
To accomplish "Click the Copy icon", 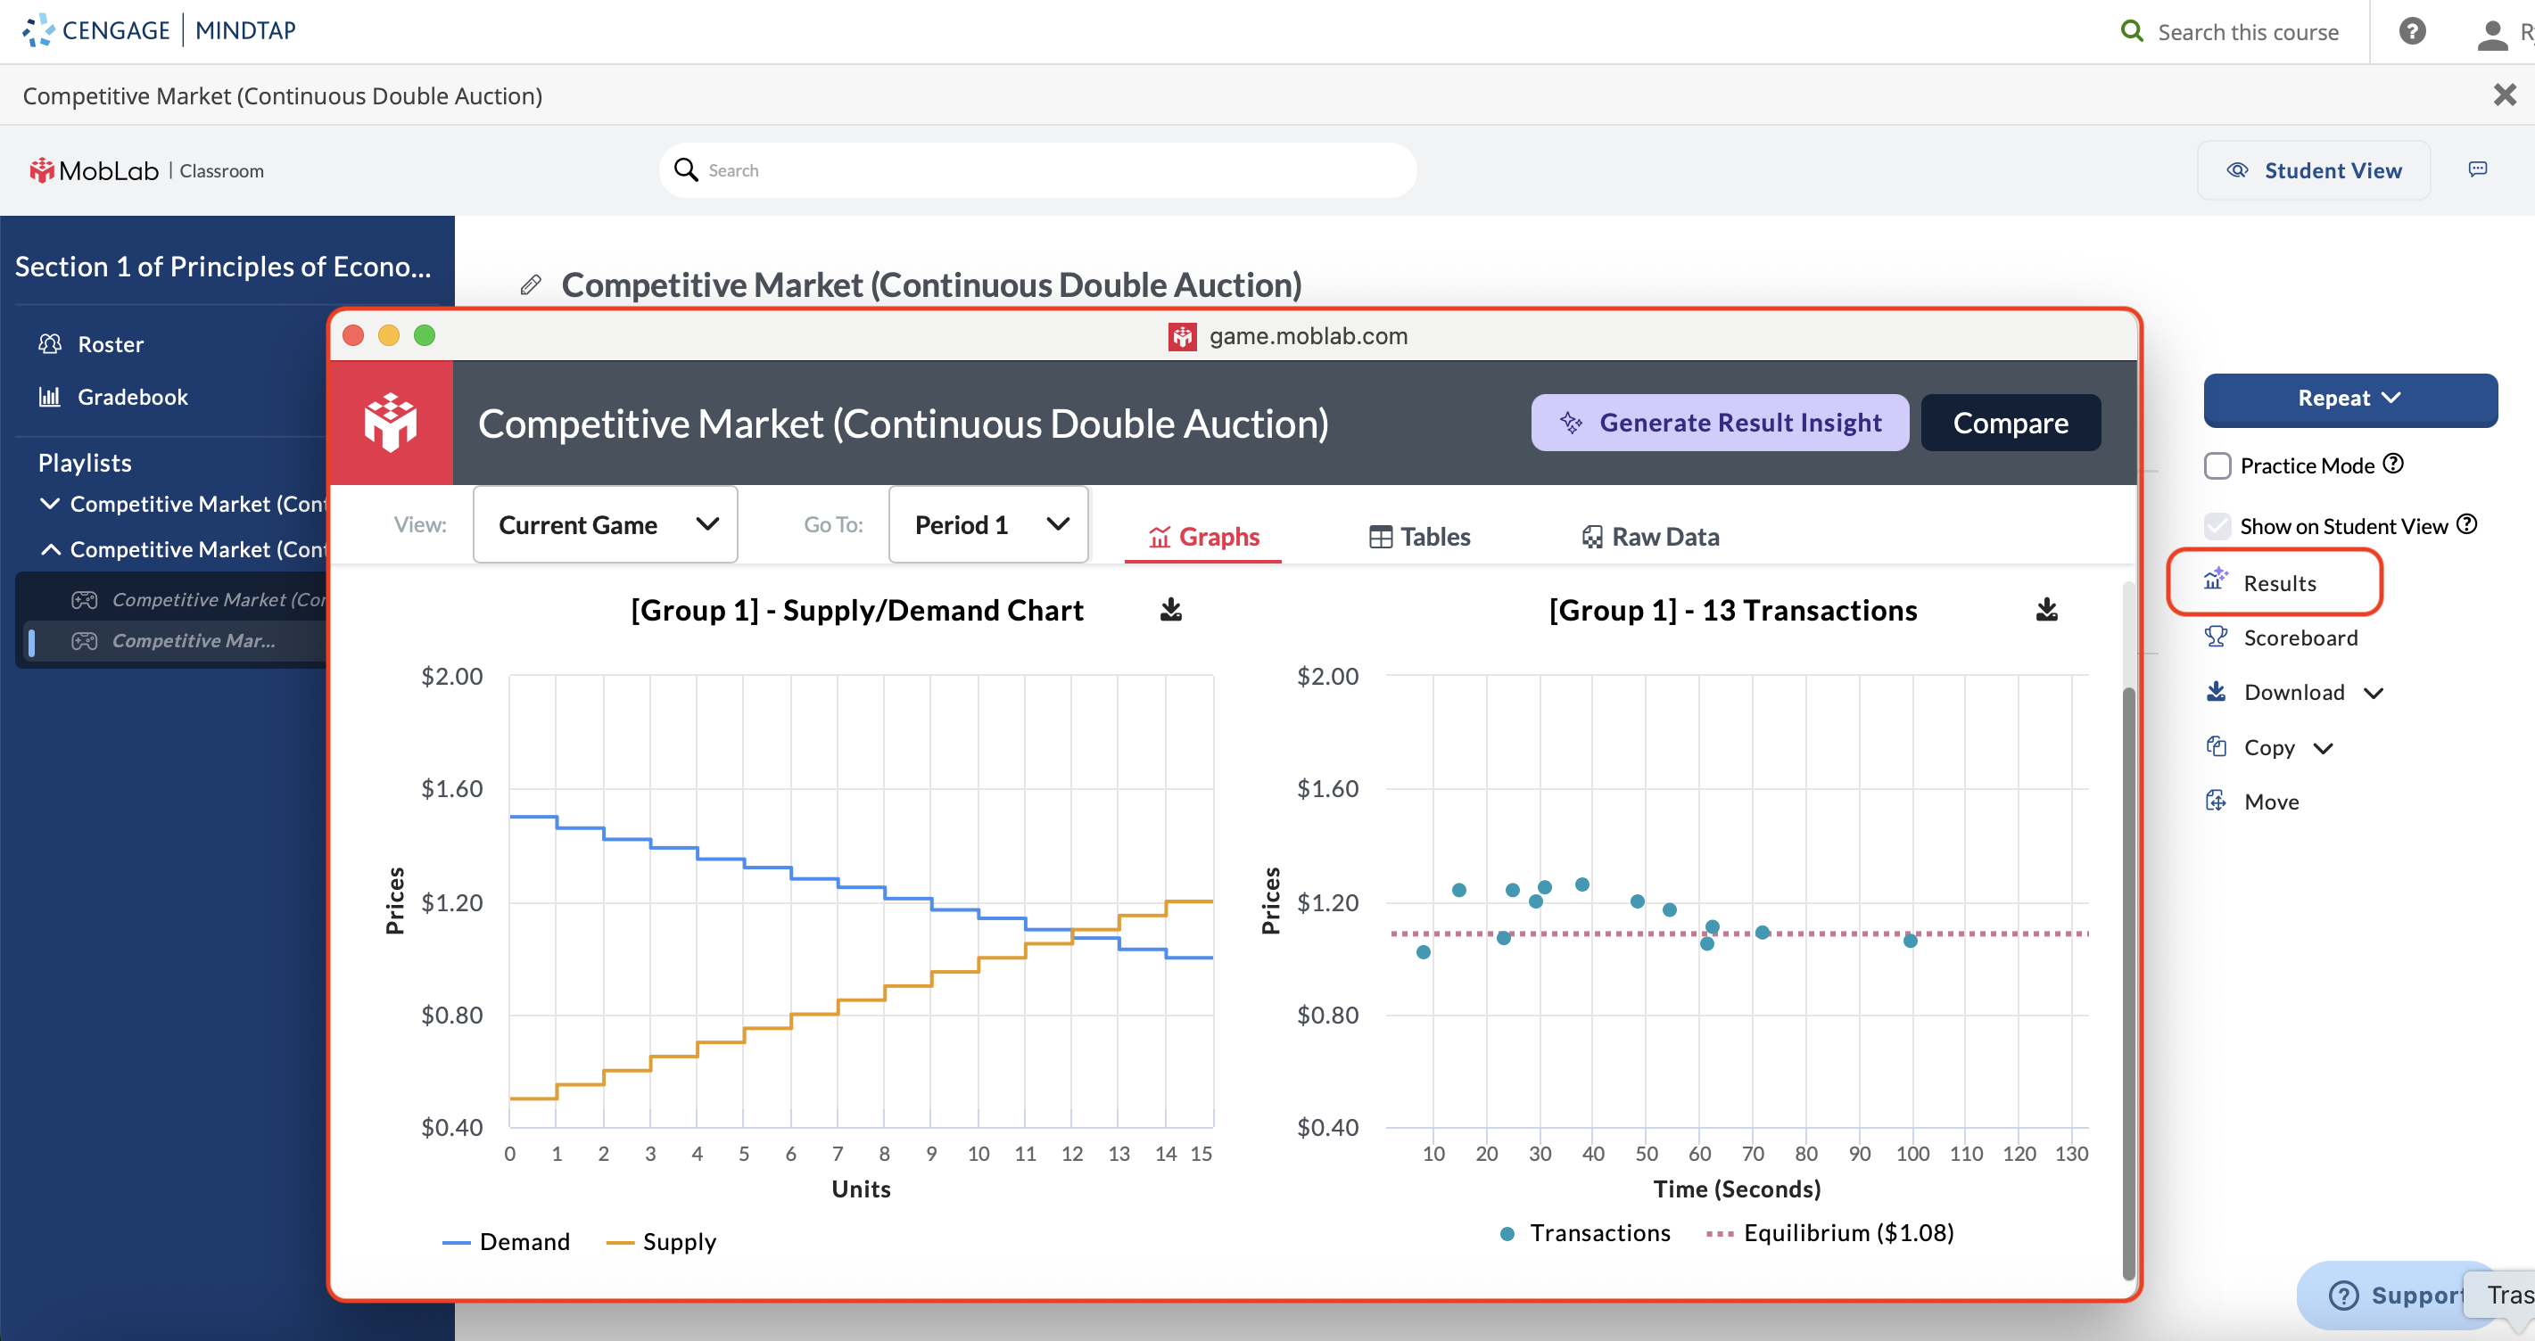I will [2215, 747].
